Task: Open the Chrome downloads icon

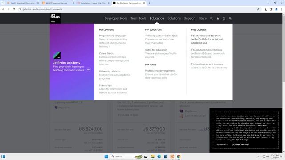Action: (x=265, y=9)
